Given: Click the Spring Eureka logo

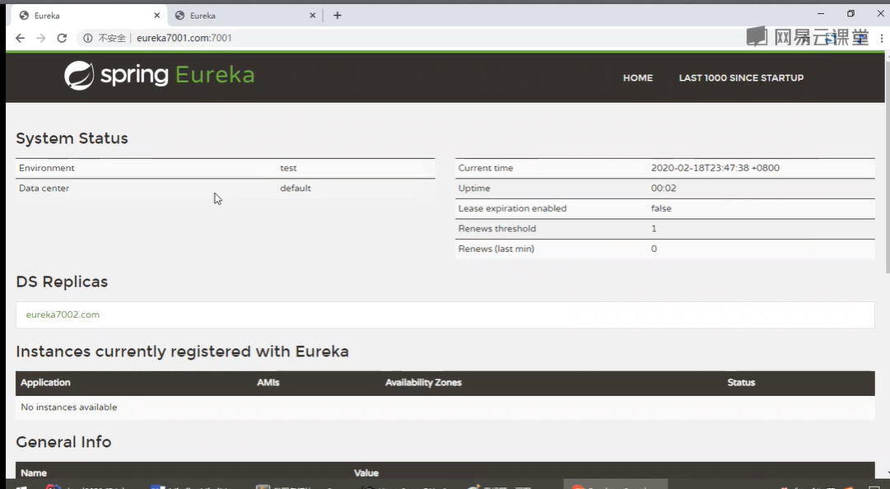Looking at the screenshot, I should 160,76.
